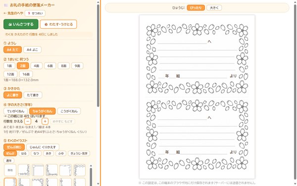The height and width of the screenshot is (186, 297).
Task: Click the lower stationery preview on the page
Action: tap(197, 135)
